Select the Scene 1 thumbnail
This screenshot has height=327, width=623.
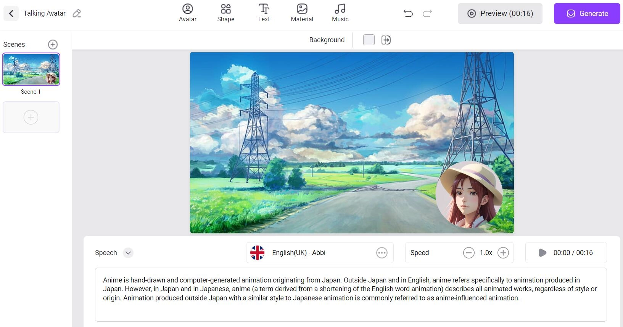coord(31,69)
